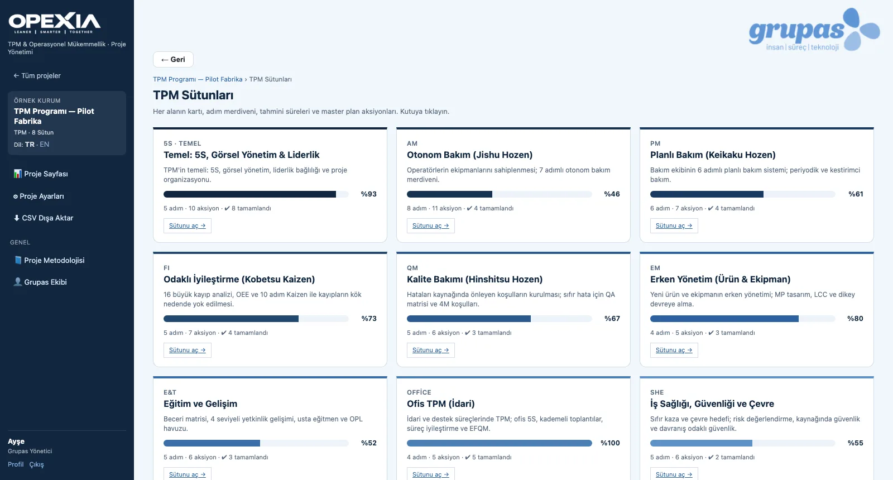893x480 pixels.
Task: Click the Erken Yönetim (Ürün & Ekipman) title
Action: click(720, 279)
